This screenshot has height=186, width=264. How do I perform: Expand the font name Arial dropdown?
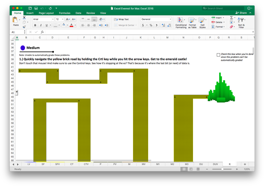pos(53,19)
